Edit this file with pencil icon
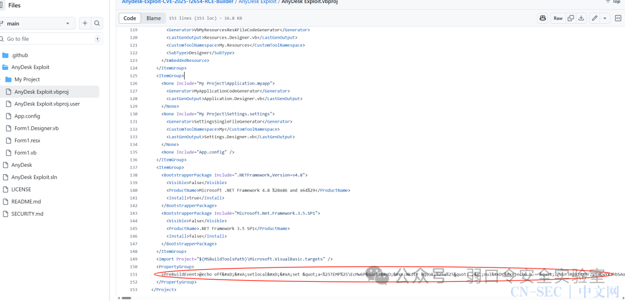Image resolution: width=625 pixels, height=301 pixels. [595, 19]
